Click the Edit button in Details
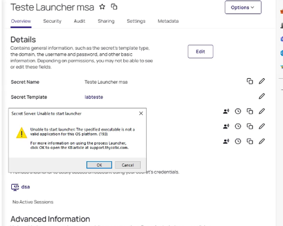Viewport: 283px width, 226px height. coord(200,52)
